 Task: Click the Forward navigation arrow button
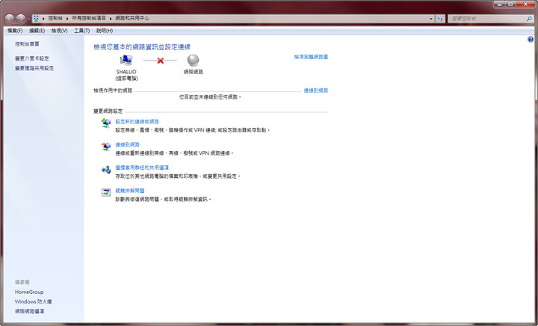pos(21,18)
